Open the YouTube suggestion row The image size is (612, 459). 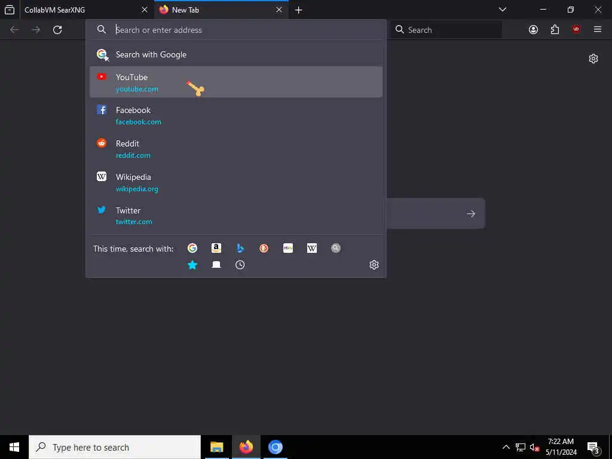pyautogui.click(x=235, y=82)
